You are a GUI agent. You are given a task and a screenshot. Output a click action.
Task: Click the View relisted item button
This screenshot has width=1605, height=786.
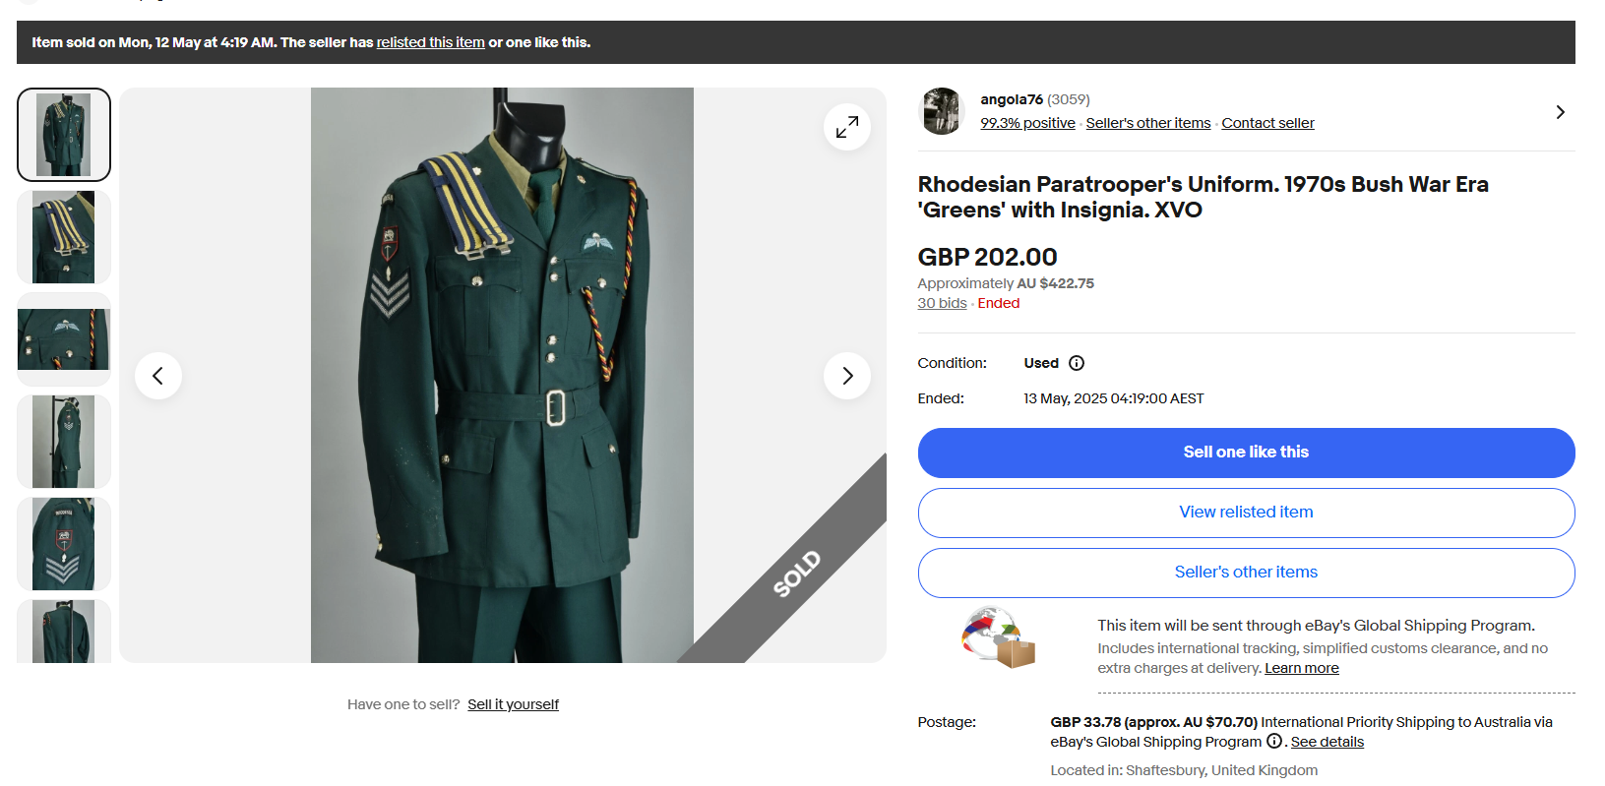pyautogui.click(x=1246, y=513)
